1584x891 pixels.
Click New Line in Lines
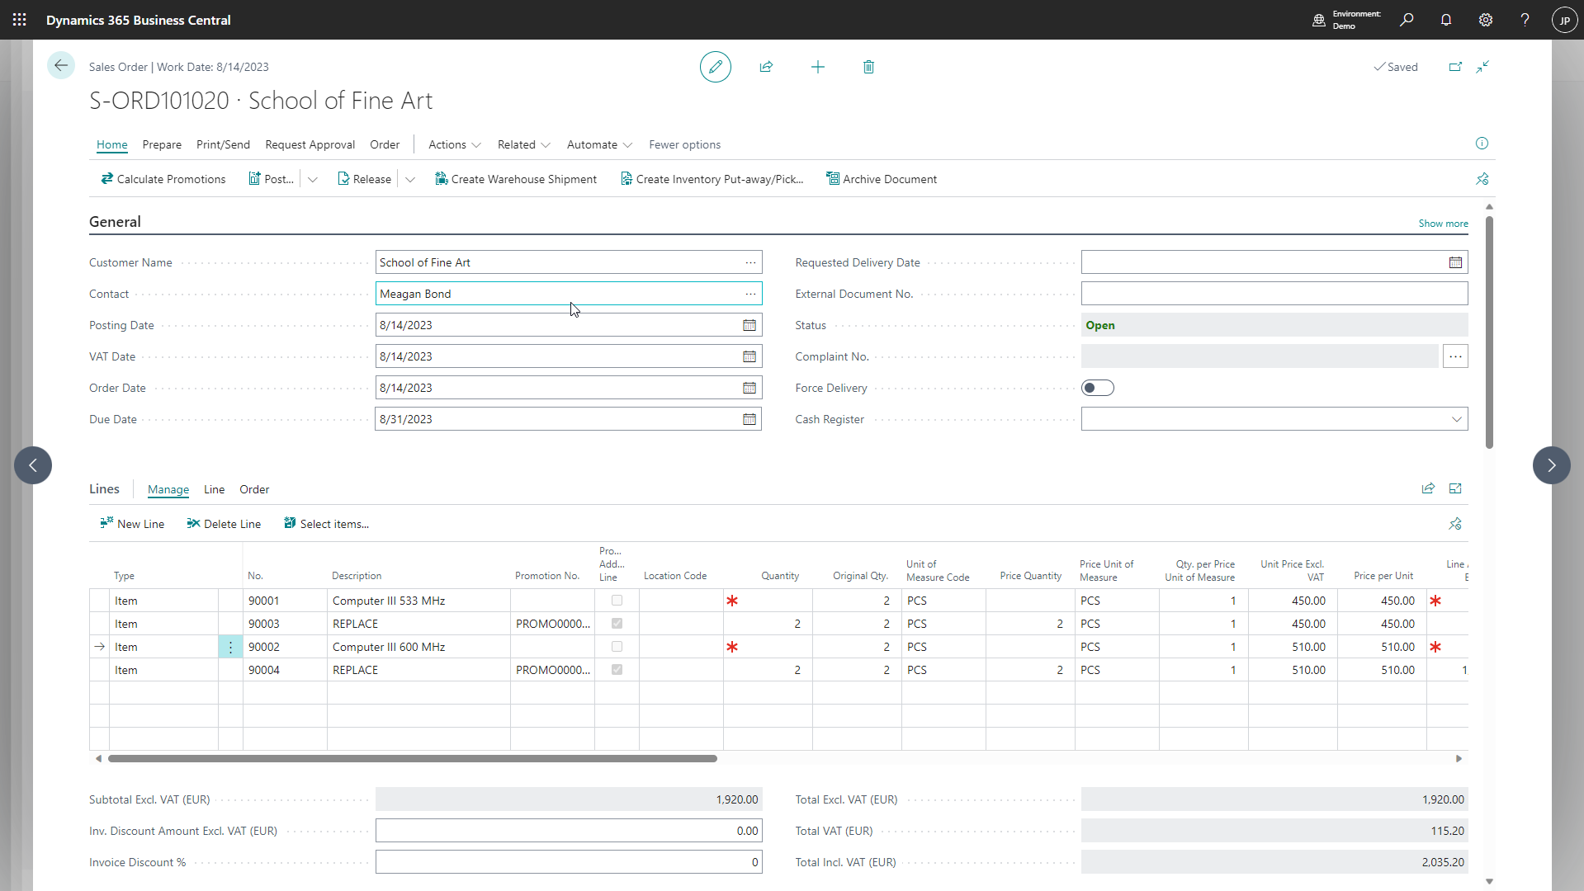click(x=132, y=524)
